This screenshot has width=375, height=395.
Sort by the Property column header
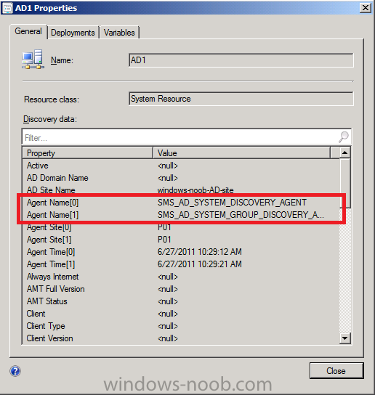(x=88, y=153)
